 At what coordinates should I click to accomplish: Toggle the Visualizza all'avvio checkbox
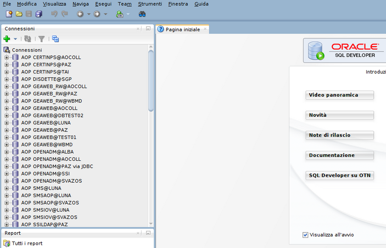305,235
